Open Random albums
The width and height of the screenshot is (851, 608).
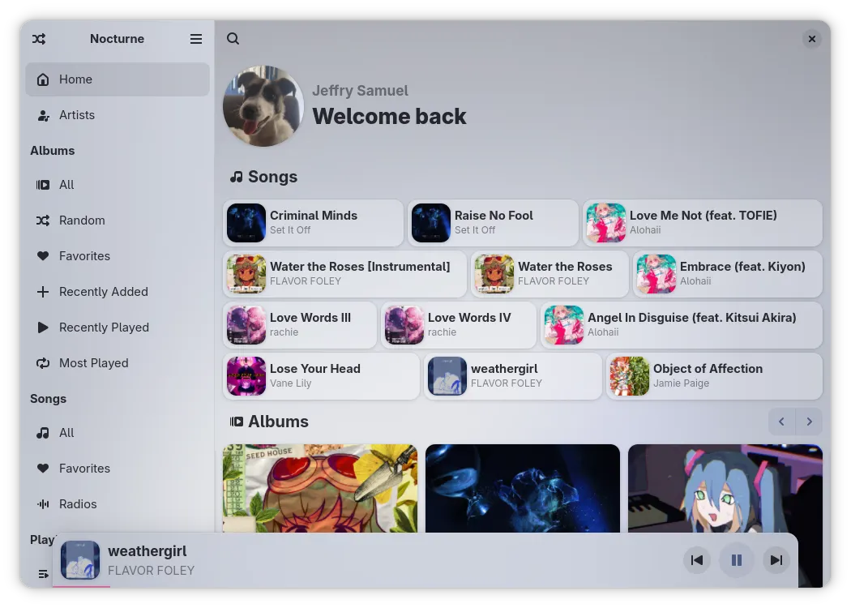(x=118, y=221)
